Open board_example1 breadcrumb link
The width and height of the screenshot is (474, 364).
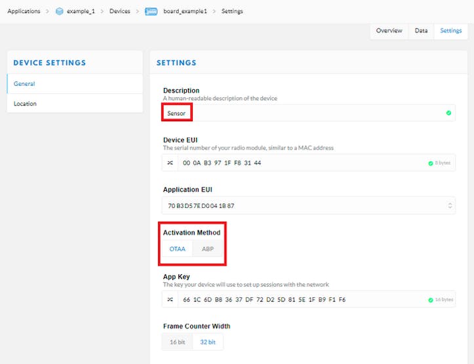click(x=185, y=11)
